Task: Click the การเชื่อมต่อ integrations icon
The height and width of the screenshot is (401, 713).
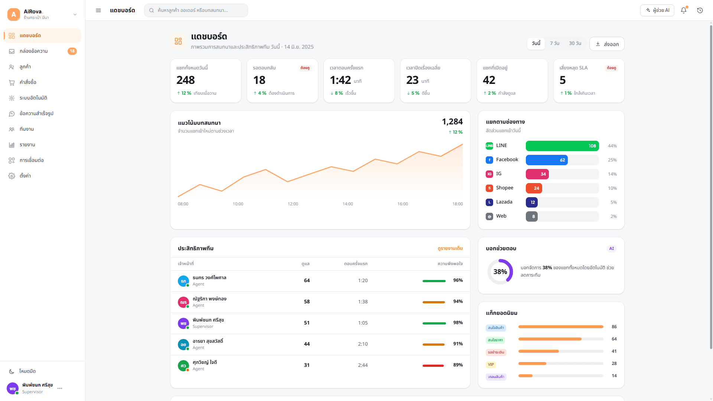Action: [x=12, y=160]
